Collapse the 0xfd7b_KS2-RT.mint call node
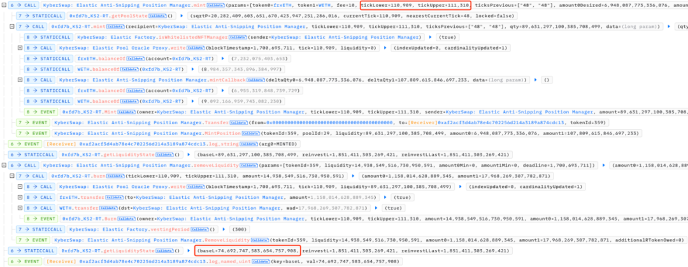 [x=12, y=27]
